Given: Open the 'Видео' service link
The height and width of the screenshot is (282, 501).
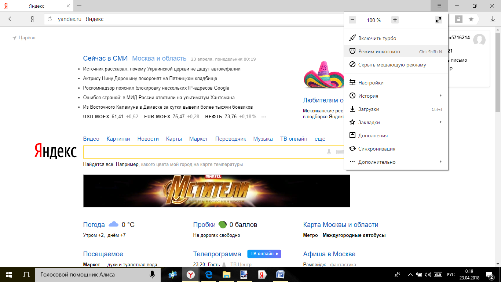Looking at the screenshot, I should 91,139.
